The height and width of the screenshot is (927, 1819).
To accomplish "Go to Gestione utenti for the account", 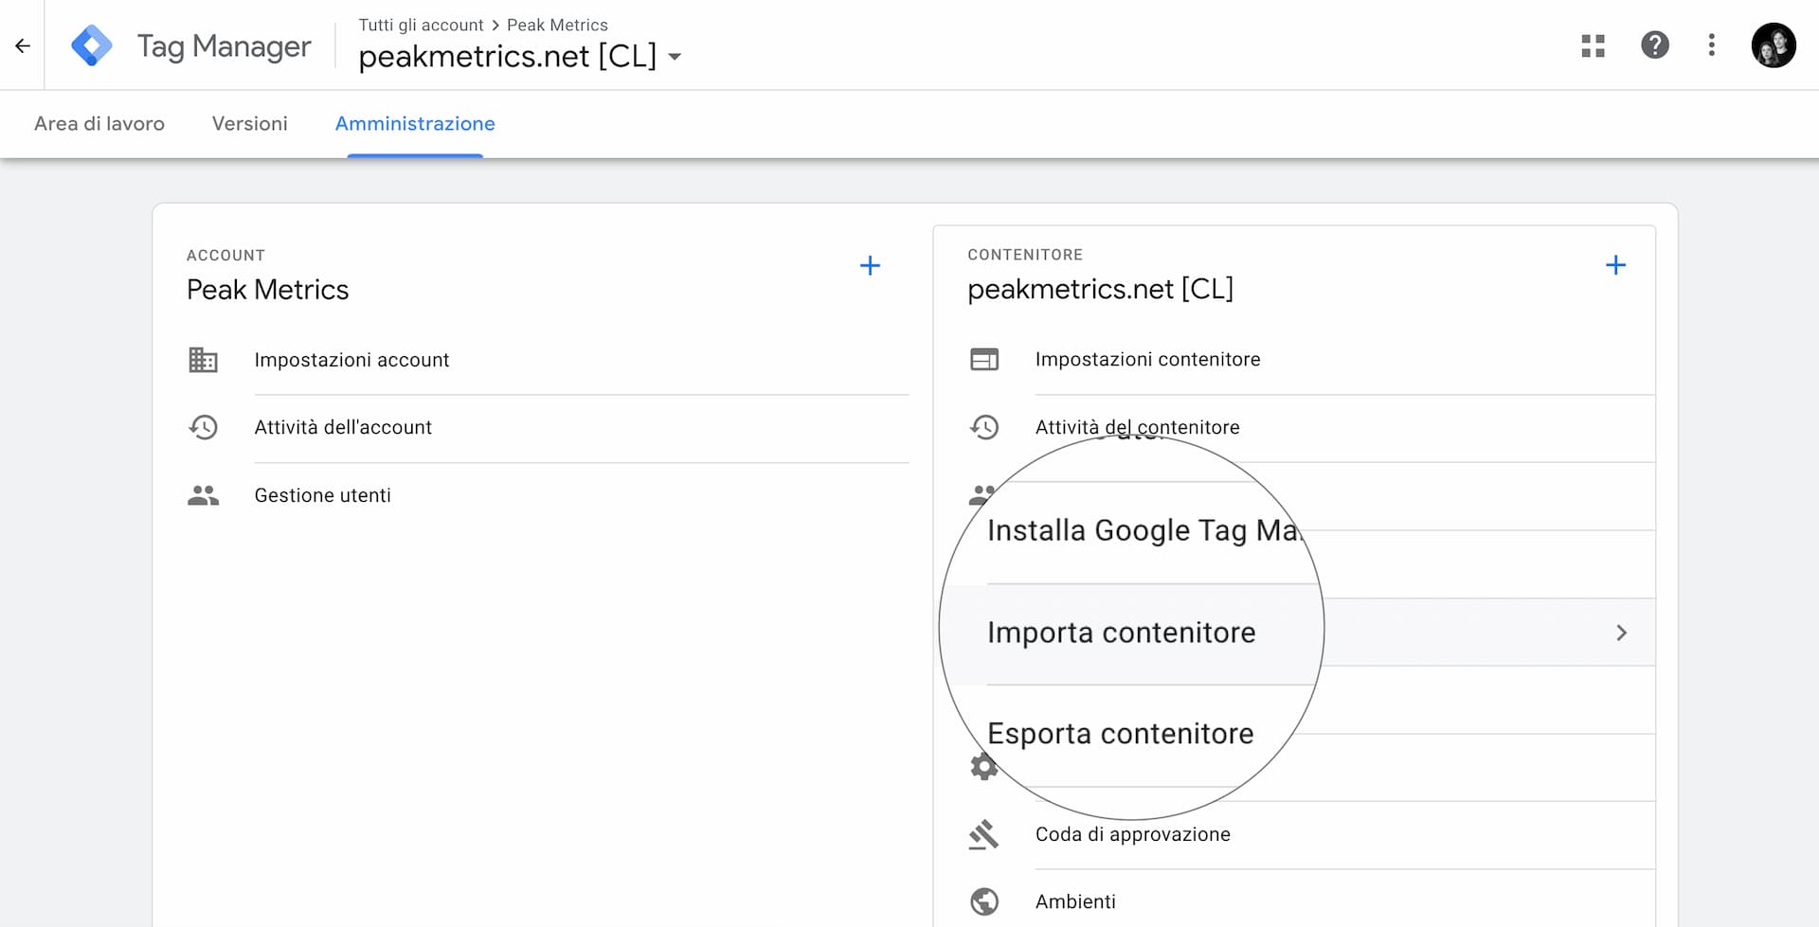I will [322, 495].
